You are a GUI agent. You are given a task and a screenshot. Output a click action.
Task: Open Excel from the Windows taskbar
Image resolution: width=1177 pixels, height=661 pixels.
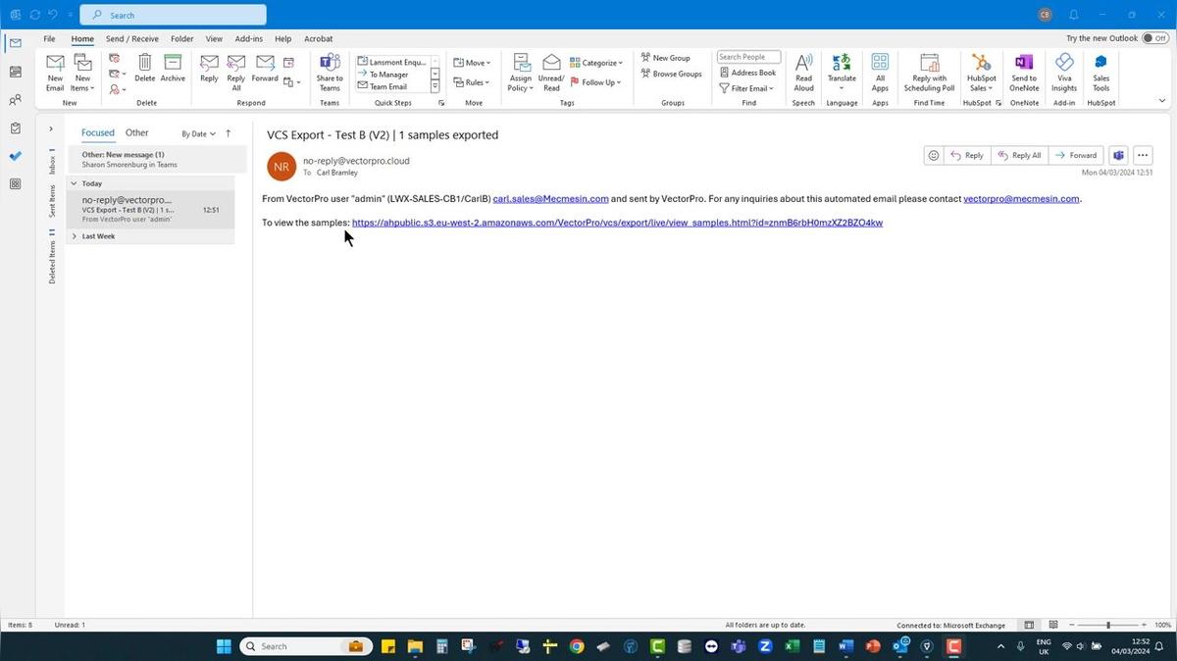point(792,646)
